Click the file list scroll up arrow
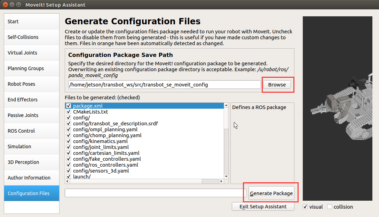This screenshot has height=217, width=379. pos(226,105)
